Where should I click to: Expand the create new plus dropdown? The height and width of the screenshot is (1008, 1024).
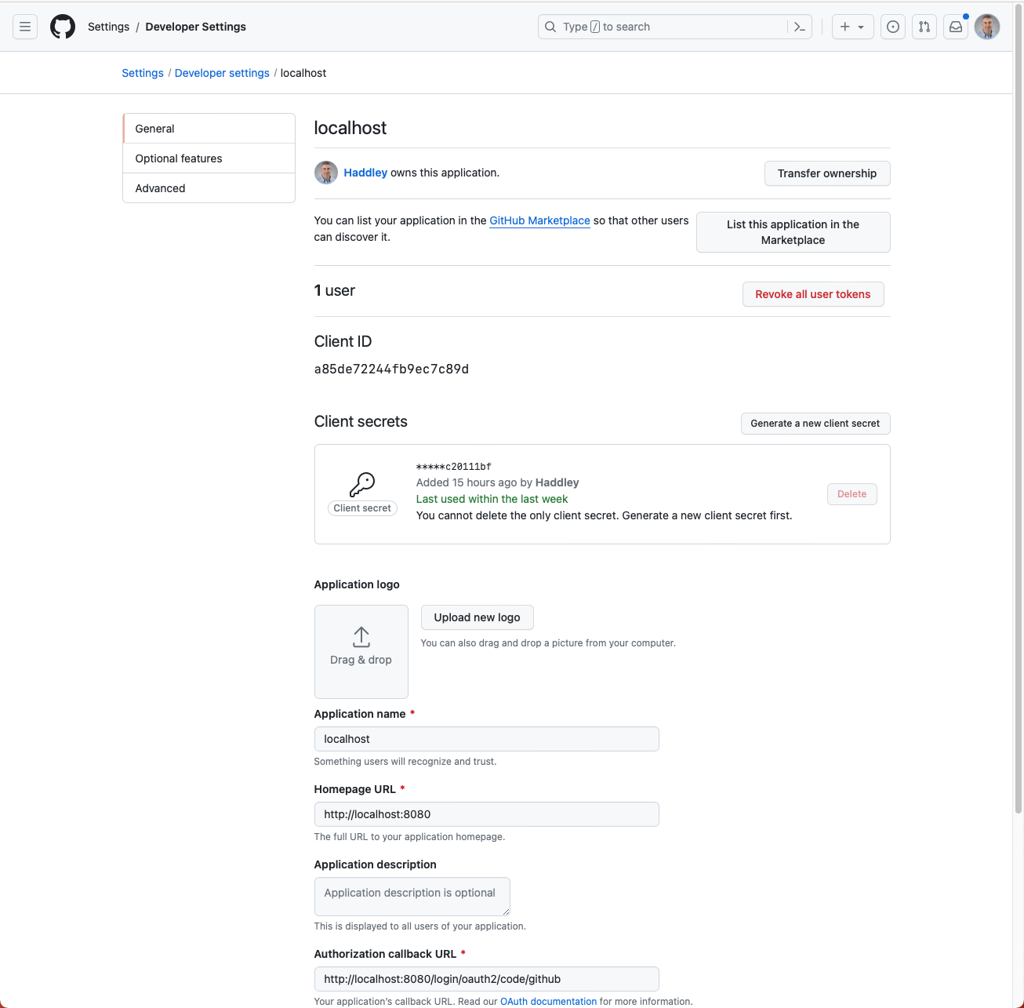pyautogui.click(x=852, y=27)
